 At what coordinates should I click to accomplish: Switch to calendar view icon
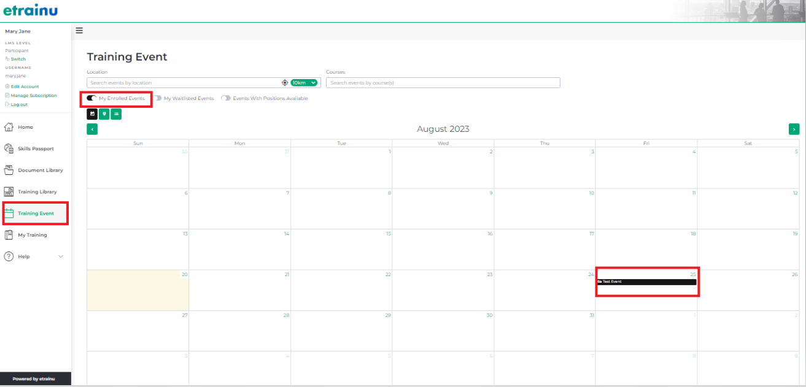92,113
